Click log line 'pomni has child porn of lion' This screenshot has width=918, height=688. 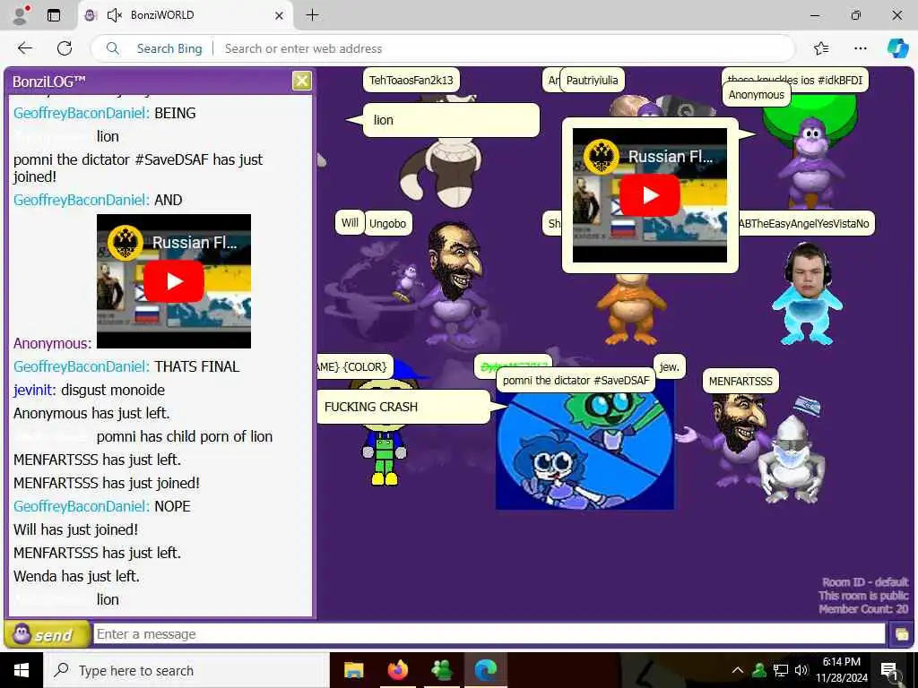tap(185, 436)
